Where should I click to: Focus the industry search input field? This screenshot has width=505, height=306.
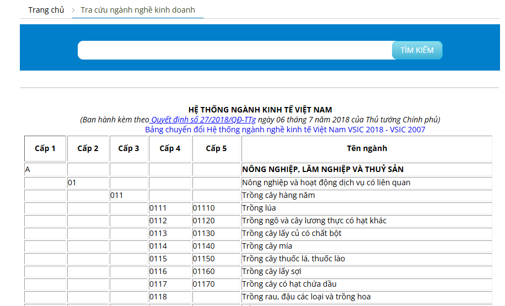click(x=235, y=50)
